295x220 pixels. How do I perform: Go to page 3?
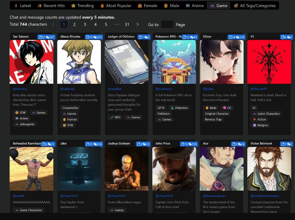(85, 25)
